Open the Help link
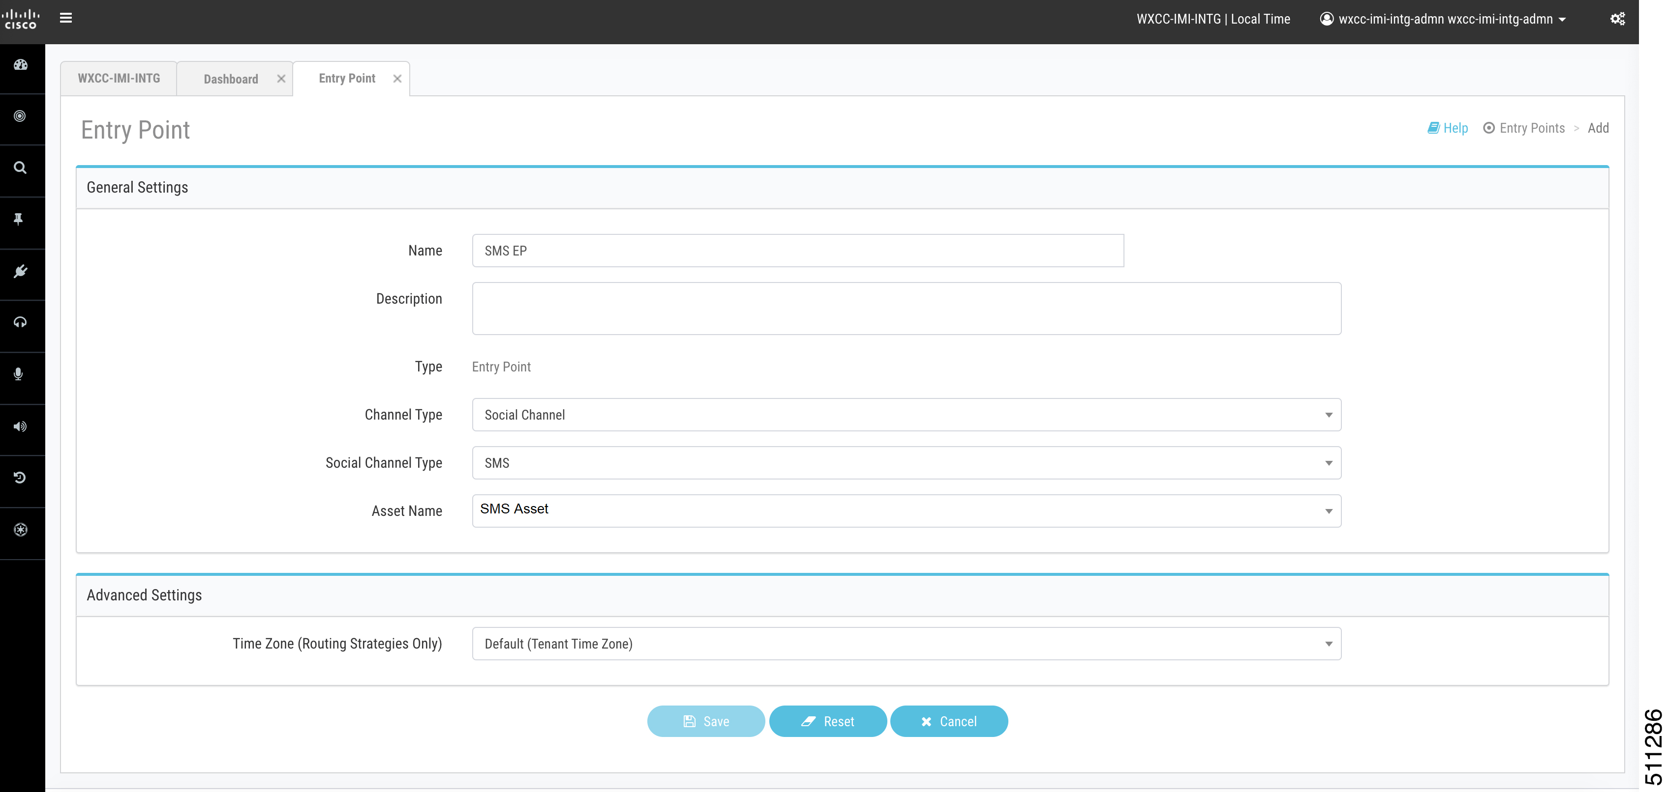This screenshot has height=792, width=1667. click(1448, 128)
